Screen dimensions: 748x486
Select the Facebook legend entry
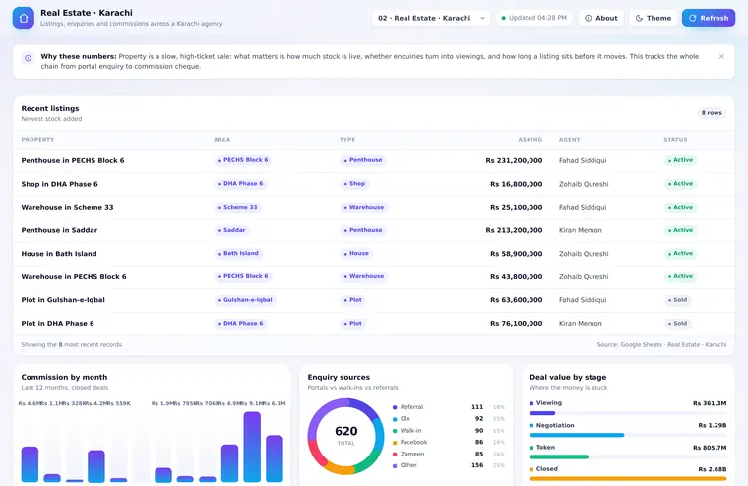(x=448, y=442)
